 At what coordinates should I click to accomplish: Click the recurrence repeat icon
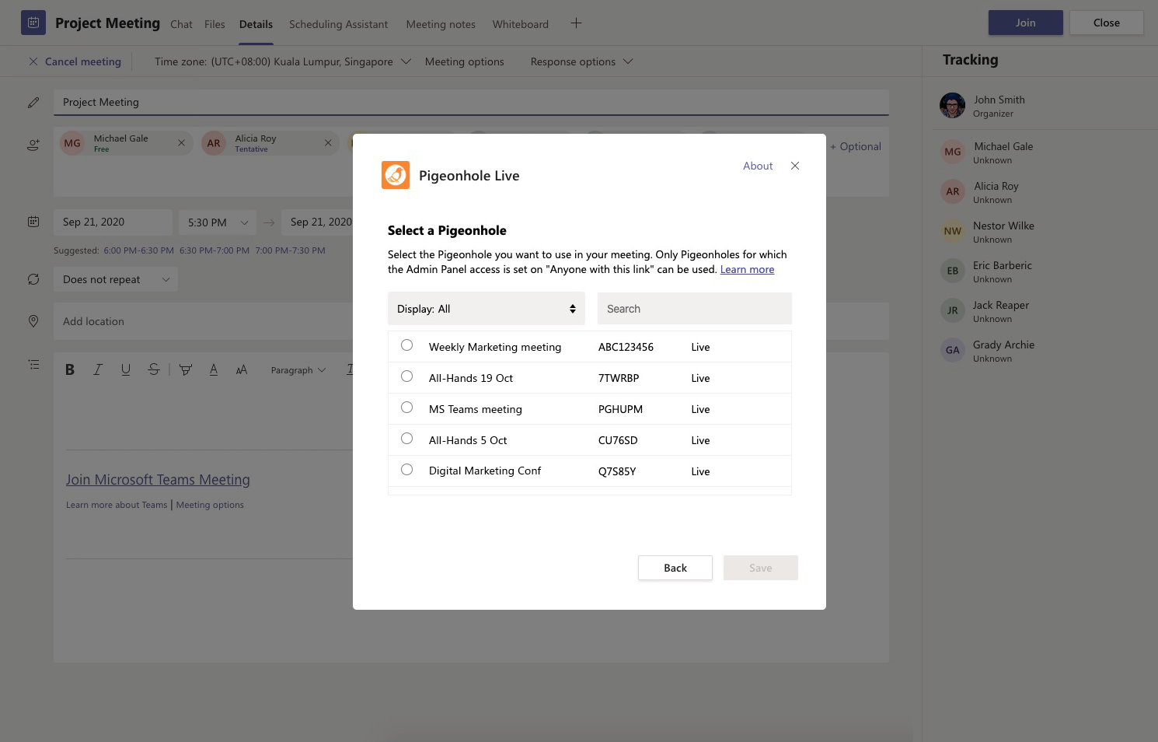point(33,279)
